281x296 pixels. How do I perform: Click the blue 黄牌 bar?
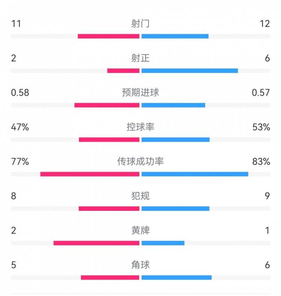coord(163,243)
